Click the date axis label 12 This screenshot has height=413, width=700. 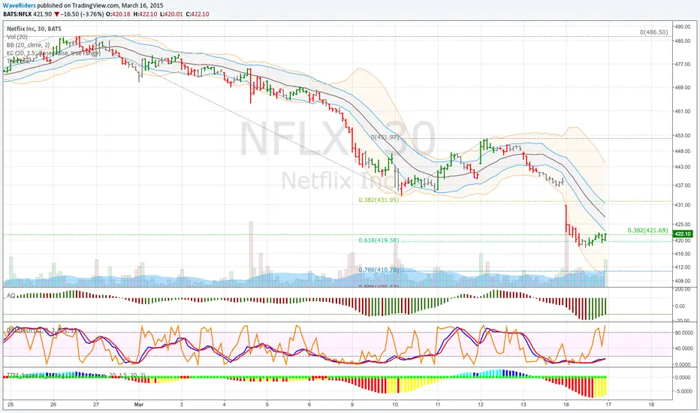click(x=481, y=405)
